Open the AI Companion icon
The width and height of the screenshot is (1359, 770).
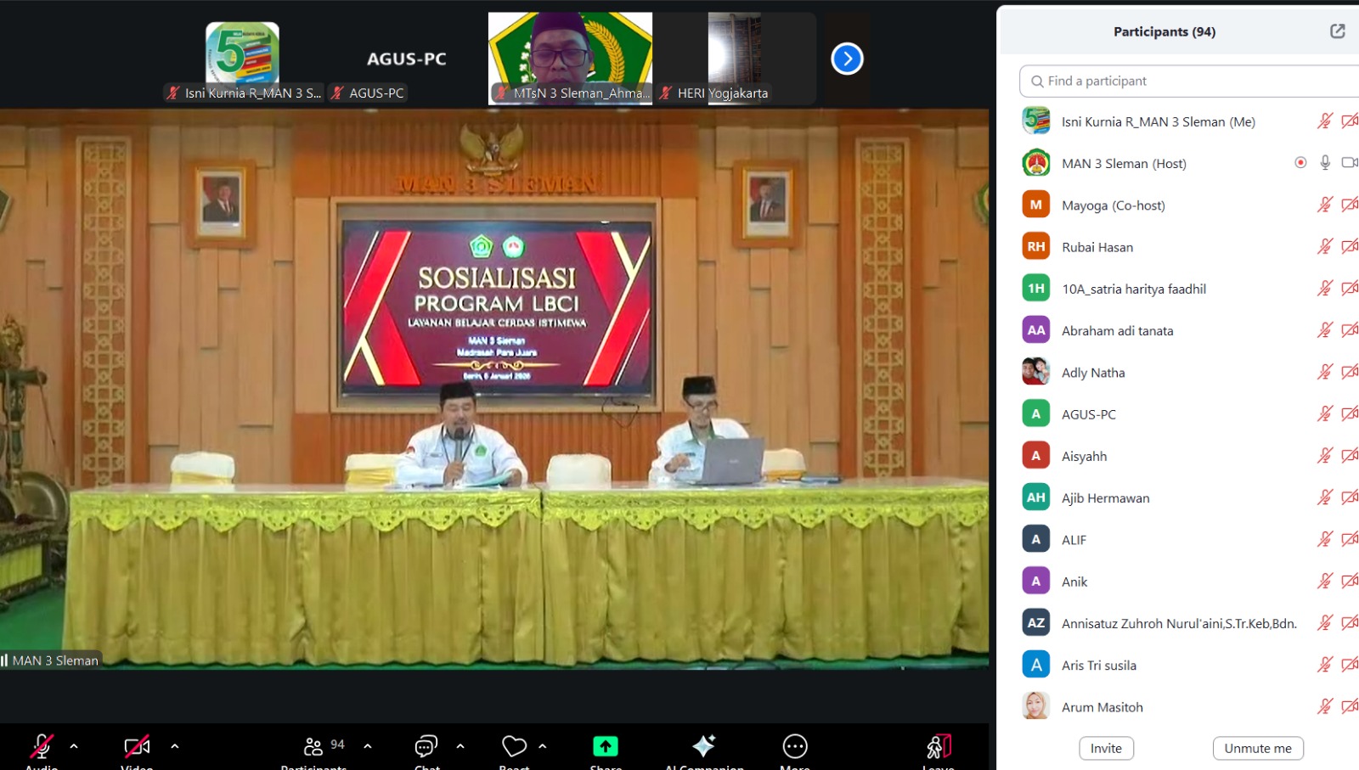[703, 746]
